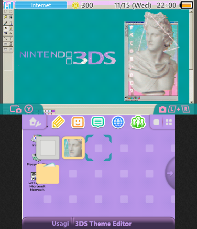Activate the Magnifier tool in Paint toolbox
The width and height of the screenshot is (197, 229).
pyautogui.click(x=11, y=22)
